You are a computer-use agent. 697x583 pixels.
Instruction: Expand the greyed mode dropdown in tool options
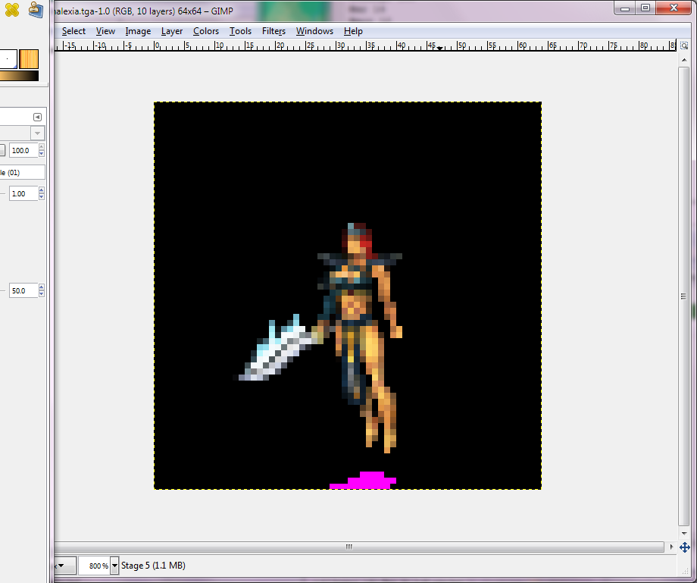pyautogui.click(x=37, y=133)
